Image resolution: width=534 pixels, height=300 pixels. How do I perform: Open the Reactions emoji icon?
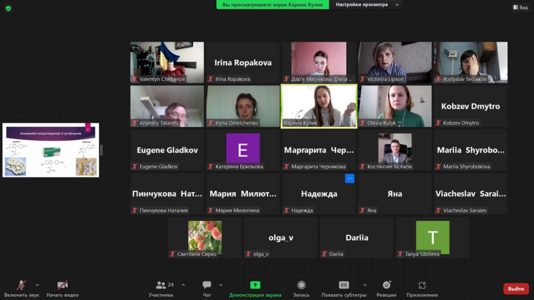point(386,285)
